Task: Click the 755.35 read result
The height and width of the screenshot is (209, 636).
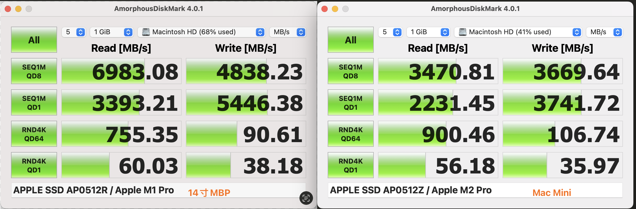Action: [121, 134]
